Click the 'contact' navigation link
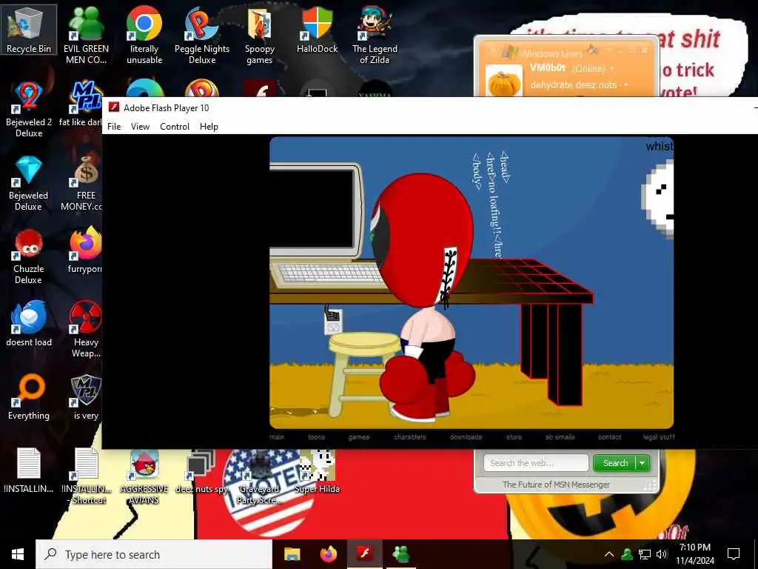Screen dimensions: 758x569 tap(609, 437)
